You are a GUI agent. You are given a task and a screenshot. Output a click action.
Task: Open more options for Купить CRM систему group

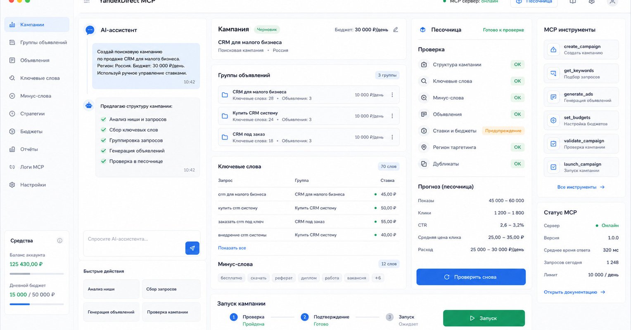[x=392, y=116]
